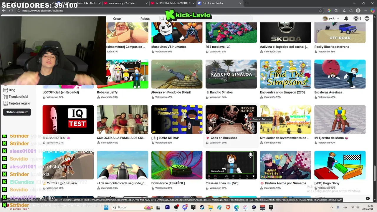The image size is (377, 212).
Task: Close the asmr mommy YouTube tab
Action: (x=146, y=3)
